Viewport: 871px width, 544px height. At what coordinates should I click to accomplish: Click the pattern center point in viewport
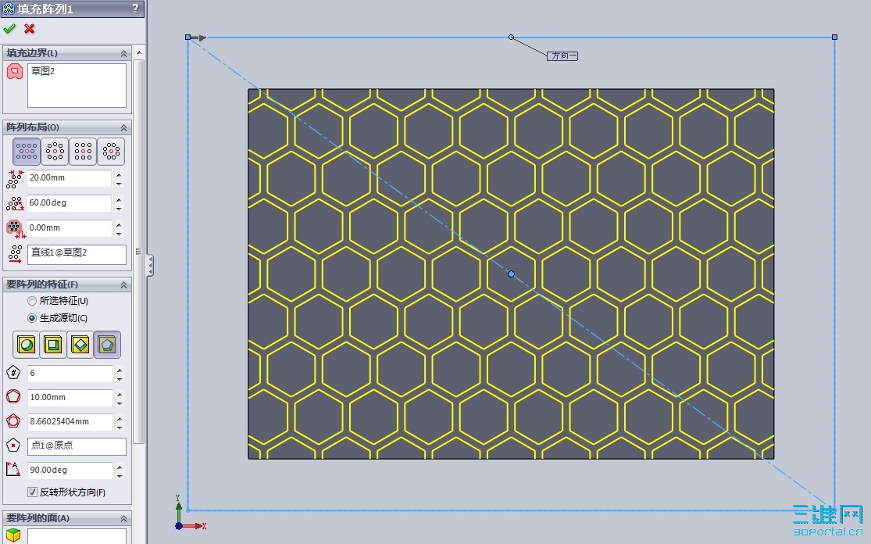point(511,274)
